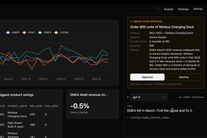The width and height of the screenshot is (207, 138).
Task: Toggle the APAC legend series
Action: (x=28, y=32)
